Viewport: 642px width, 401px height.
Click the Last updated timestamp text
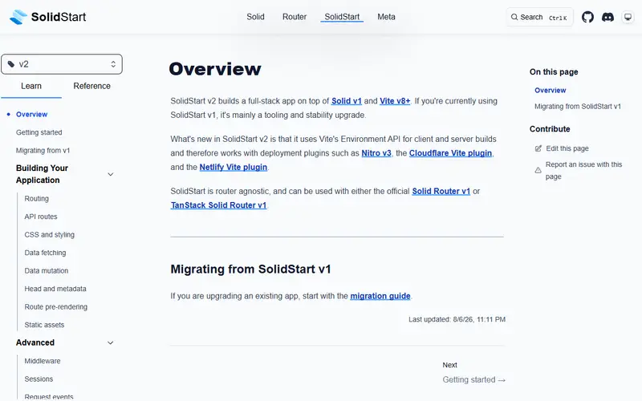point(457,319)
